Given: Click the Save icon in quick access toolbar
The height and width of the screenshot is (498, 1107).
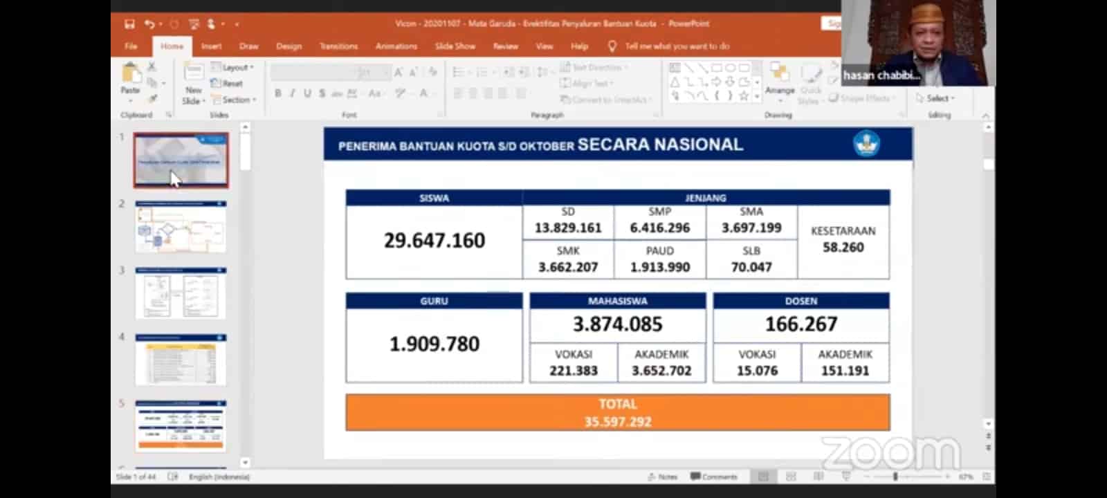Looking at the screenshot, I should [129, 24].
